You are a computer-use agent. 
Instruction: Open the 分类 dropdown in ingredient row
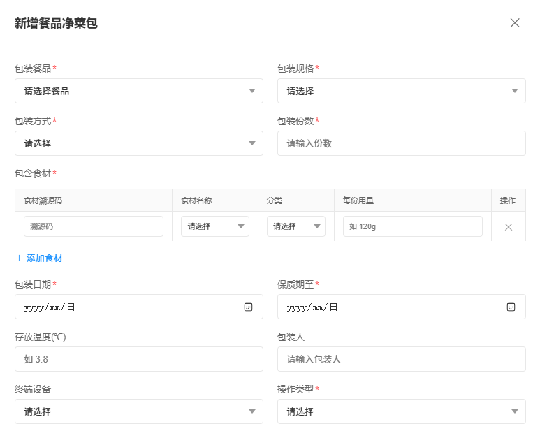point(295,226)
